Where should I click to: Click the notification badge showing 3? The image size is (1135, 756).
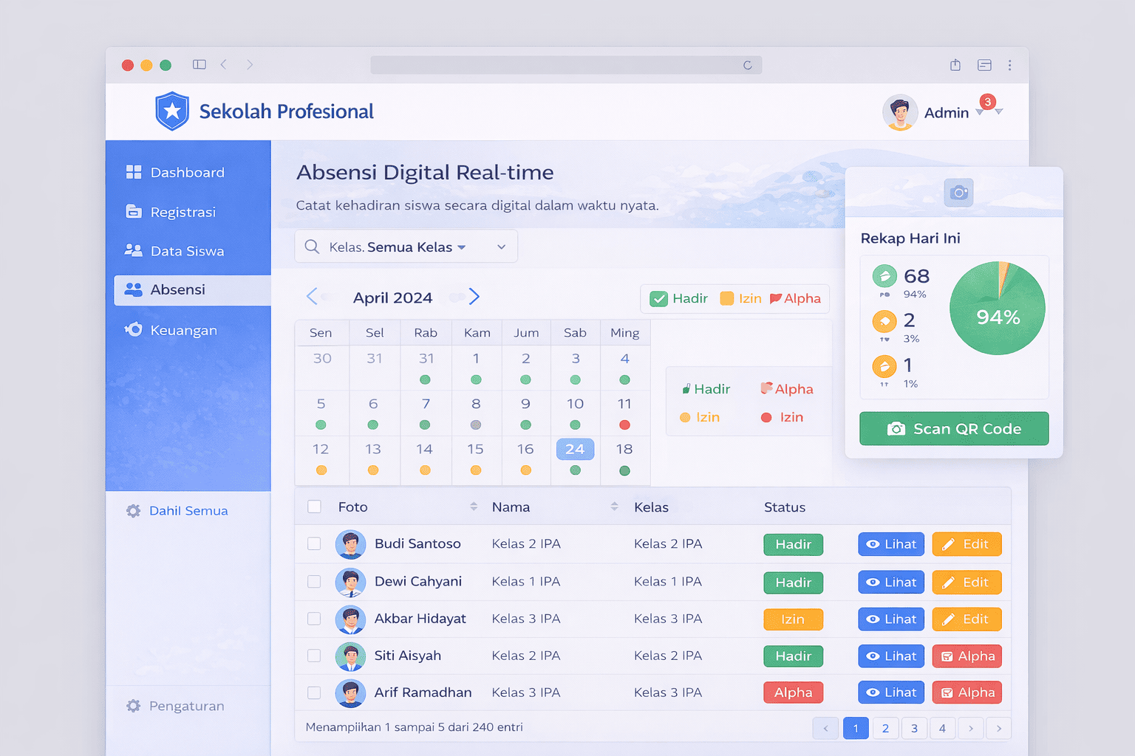987,102
